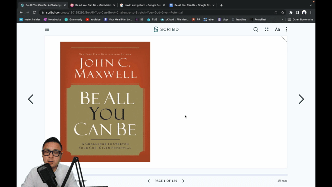Open the table of contents list icon
The width and height of the screenshot is (332, 187).
(x=47, y=29)
